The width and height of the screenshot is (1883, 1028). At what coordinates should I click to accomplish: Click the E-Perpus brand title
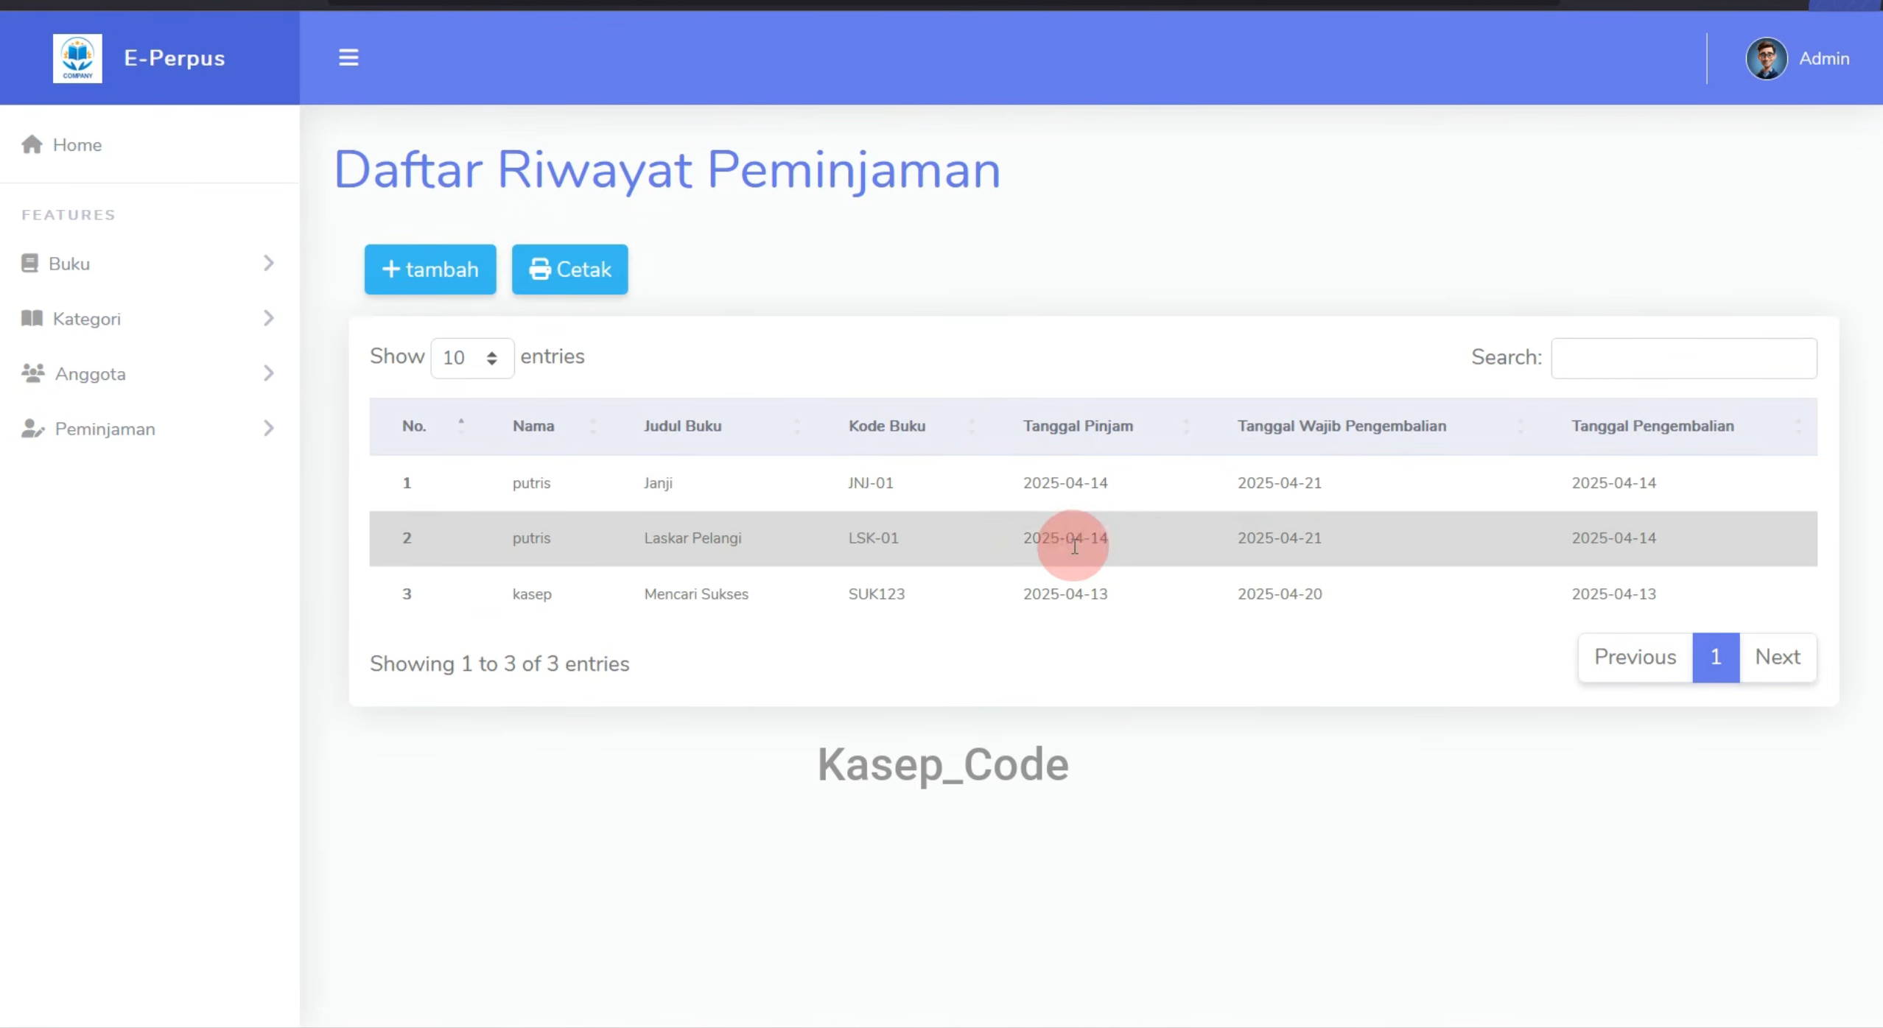(175, 58)
